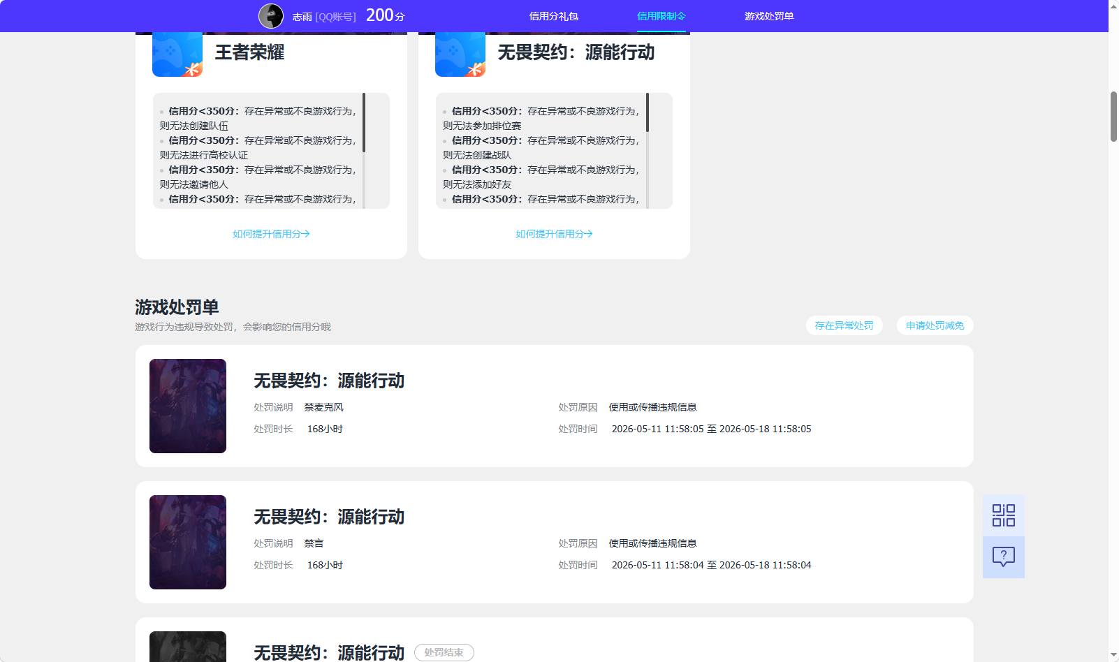Open the help question-mark chat icon
Screen dimensions: 1119x662
click(1004, 557)
